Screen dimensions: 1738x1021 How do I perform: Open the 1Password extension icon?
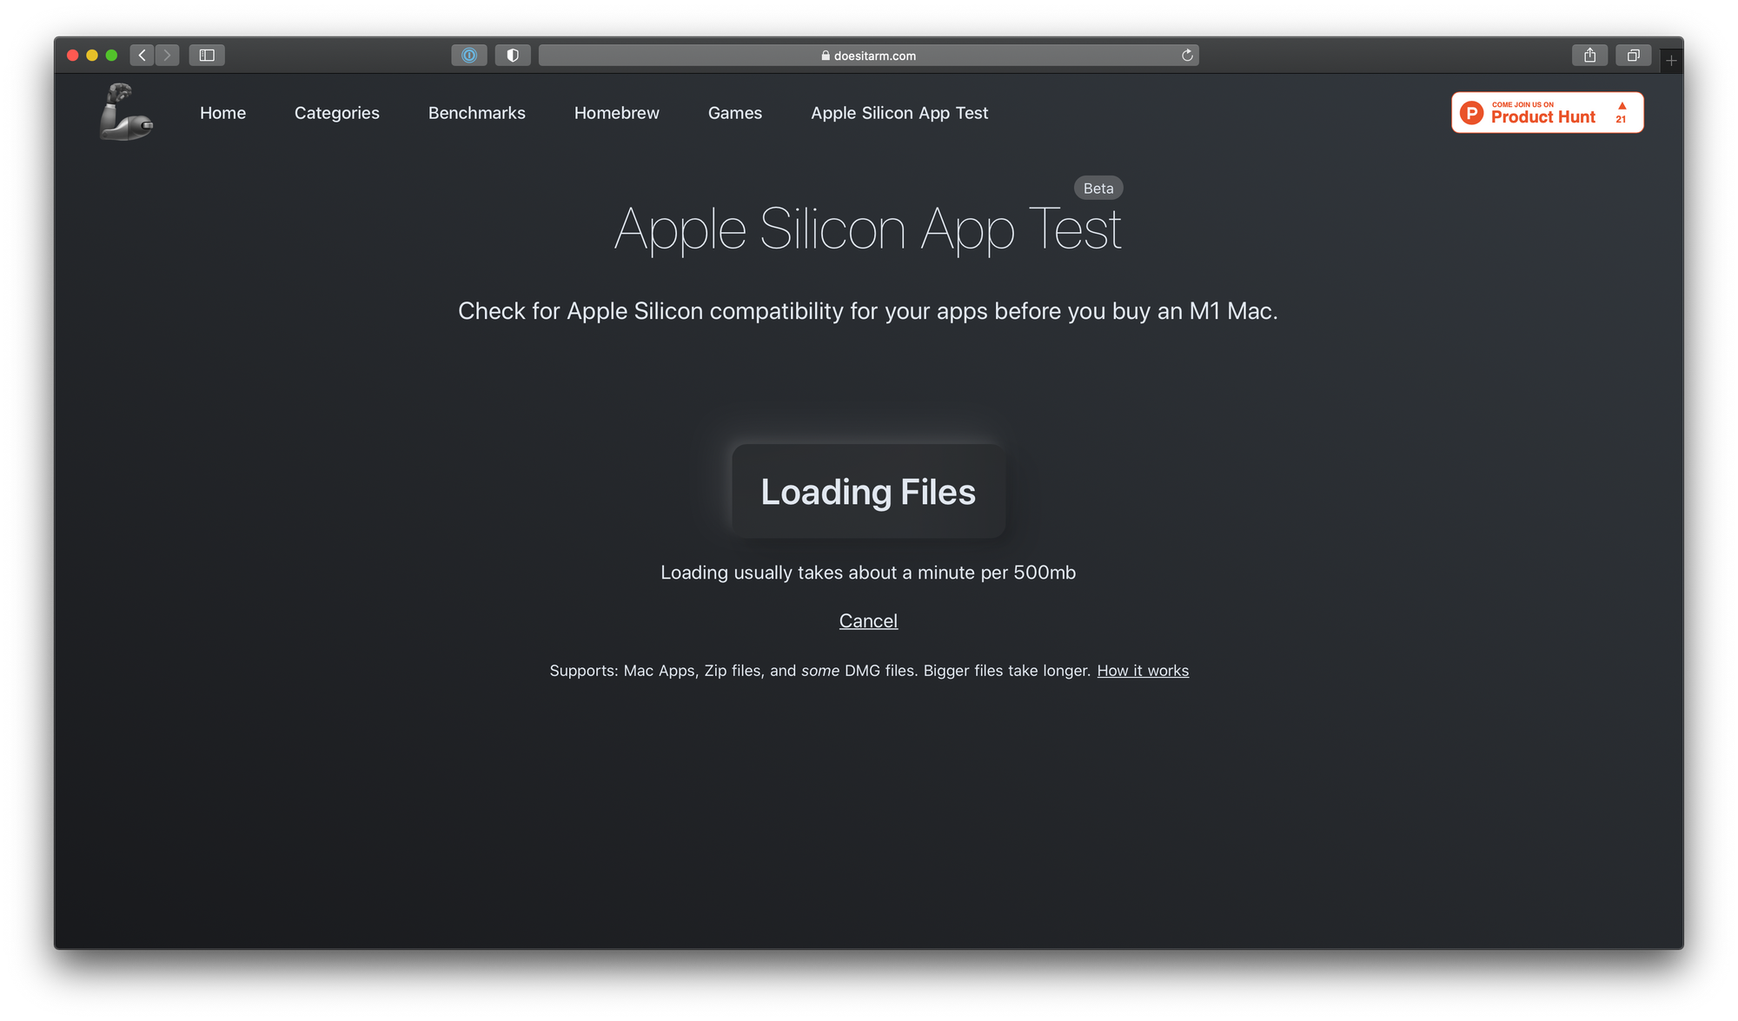[469, 55]
